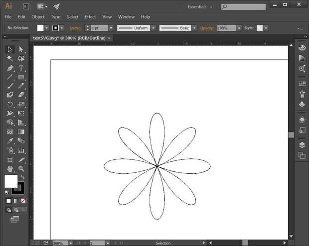Select the Type tool
Viewport: 309px width, 246px height.
coord(21,68)
